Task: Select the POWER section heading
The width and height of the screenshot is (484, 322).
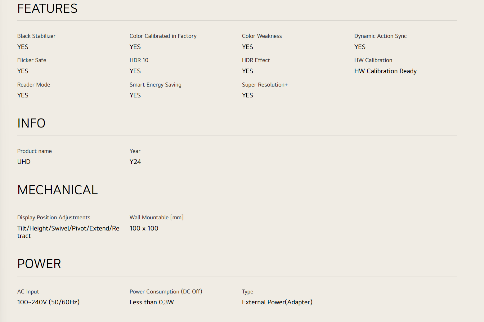Action: [x=39, y=264]
